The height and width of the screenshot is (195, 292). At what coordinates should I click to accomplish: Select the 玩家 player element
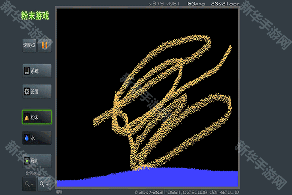[37, 160]
